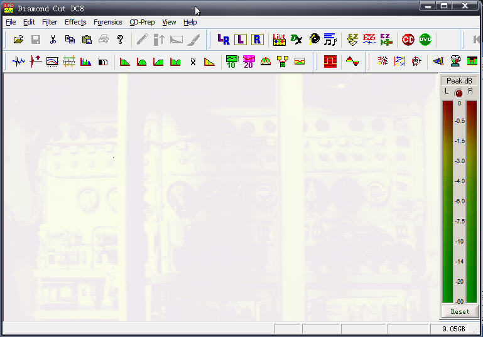Open the Effects menu
Screen dimensions: 483x337
click(75, 22)
